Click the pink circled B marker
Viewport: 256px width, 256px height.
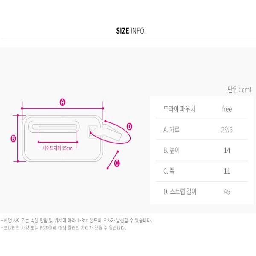pos(13,138)
